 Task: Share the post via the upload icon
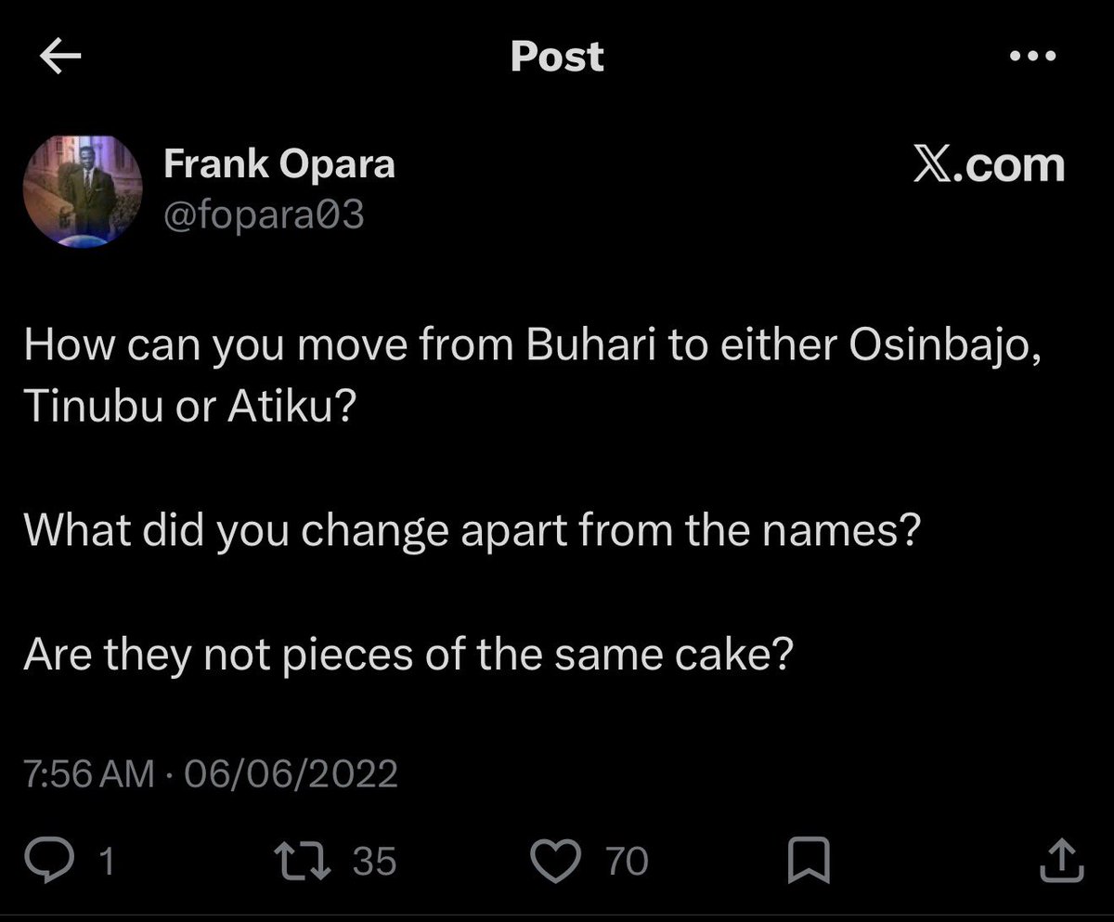1062,861
